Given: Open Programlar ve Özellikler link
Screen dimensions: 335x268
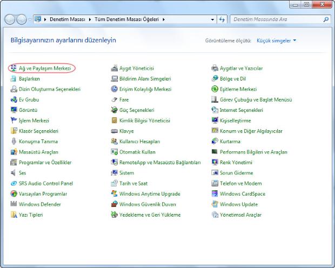Looking at the screenshot, I should tap(45, 163).
